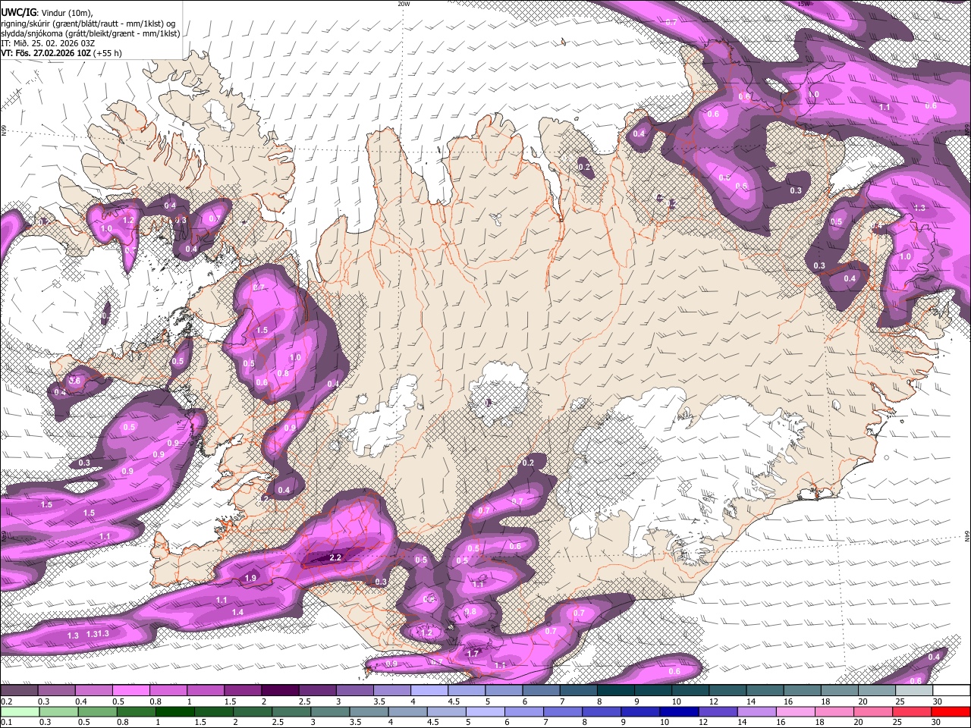Click the 'rigning/skúrir (grænt/blátt/rautt' description line
Viewport: 971px width, 728px height.
[x=90, y=24]
